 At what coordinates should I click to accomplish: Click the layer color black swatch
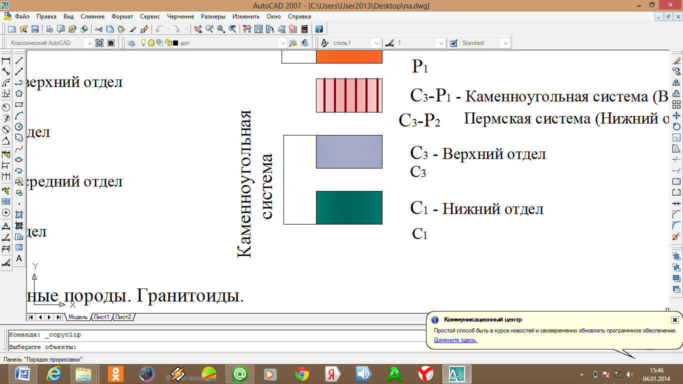tap(175, 43)
